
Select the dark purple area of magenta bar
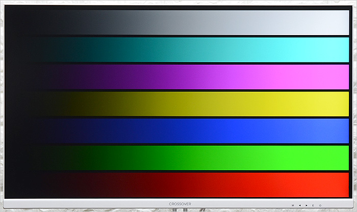76,77
